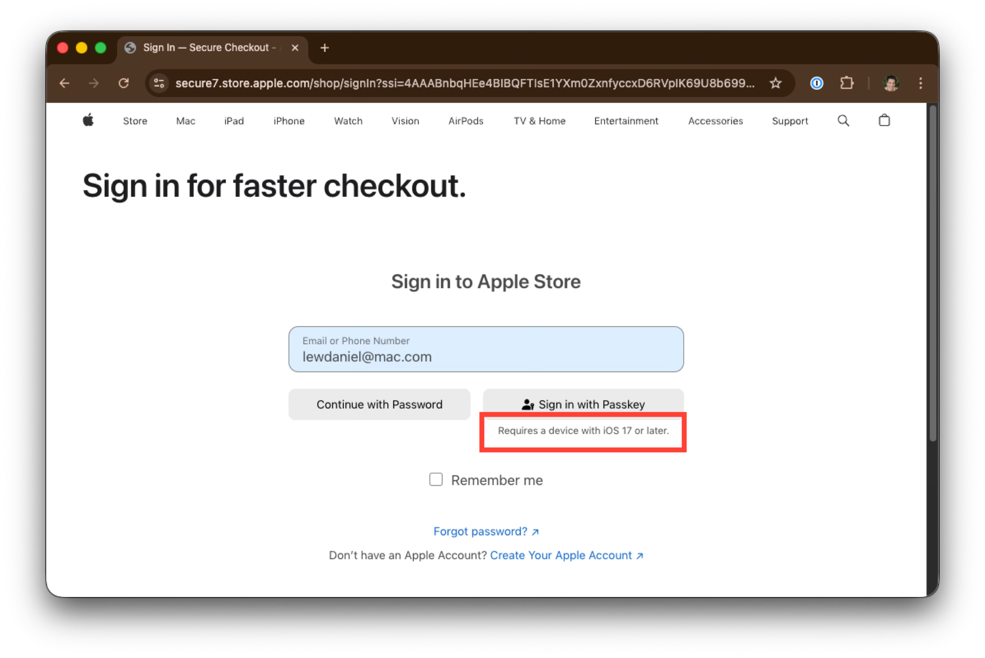Click the green fullscreen window button

(x=100, y=48)
